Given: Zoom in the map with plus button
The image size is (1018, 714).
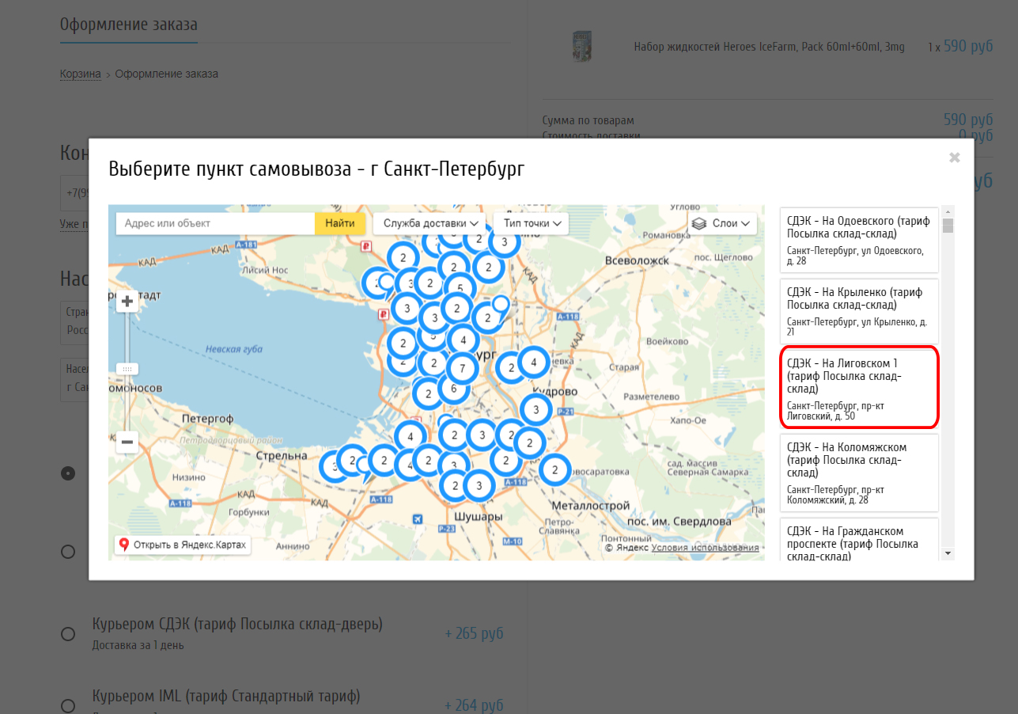Looking at the screenshot, I should [127, 302].
